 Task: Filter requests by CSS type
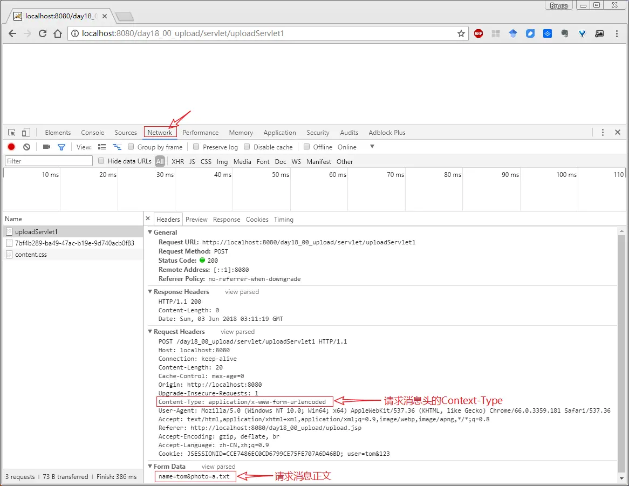coord(206,162)
